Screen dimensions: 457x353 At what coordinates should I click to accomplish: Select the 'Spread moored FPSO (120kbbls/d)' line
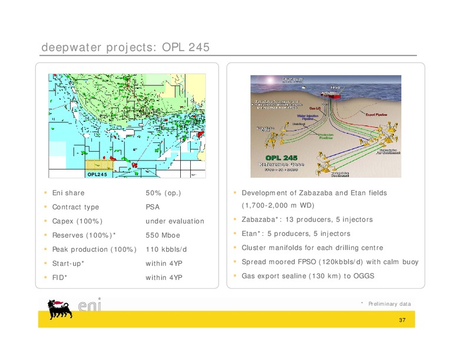[330, 262]
